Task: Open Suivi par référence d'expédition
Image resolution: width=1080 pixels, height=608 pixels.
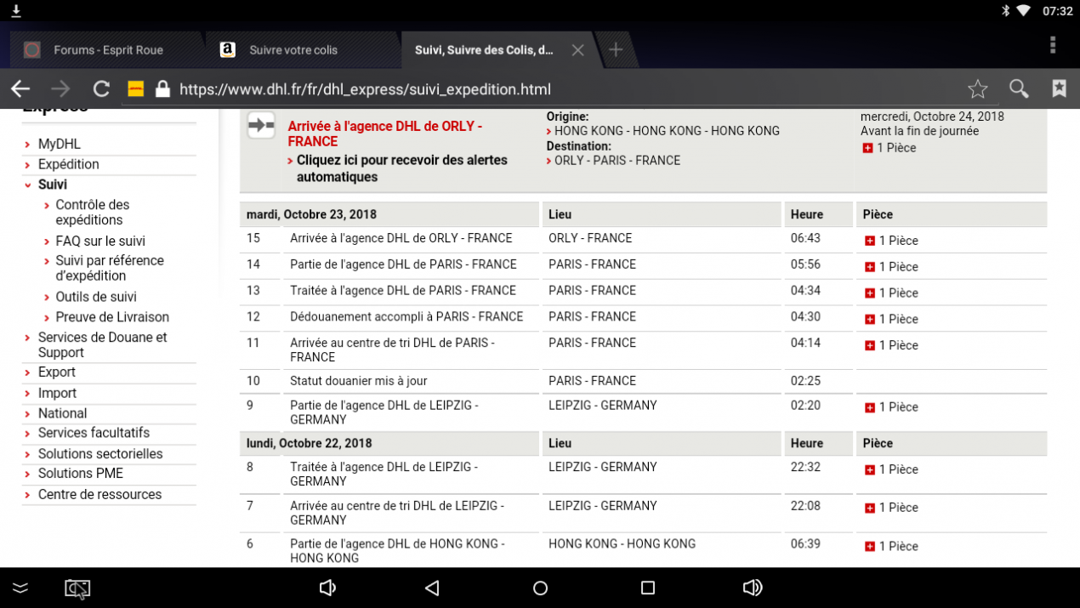Action: [x=110, y=268]
